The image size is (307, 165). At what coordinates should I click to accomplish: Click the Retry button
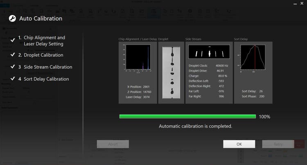(x=278, y=144)
